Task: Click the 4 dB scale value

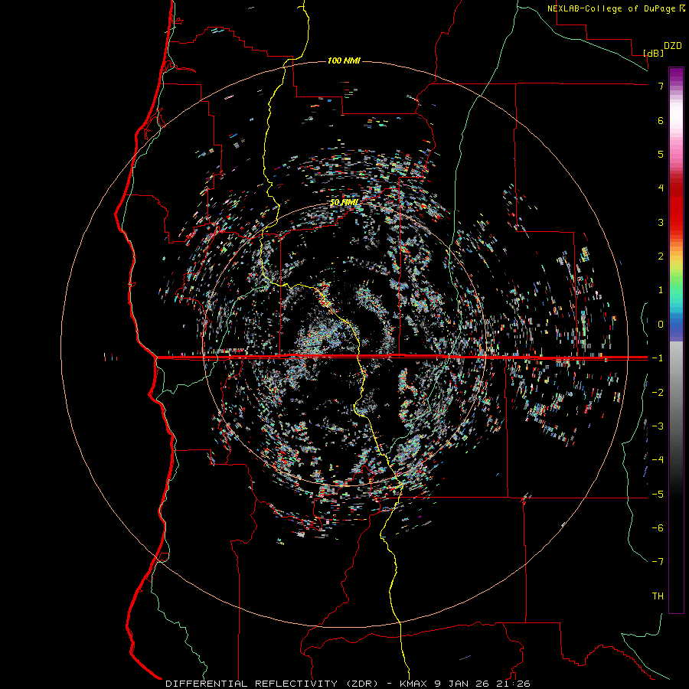Action: point(661,188)
